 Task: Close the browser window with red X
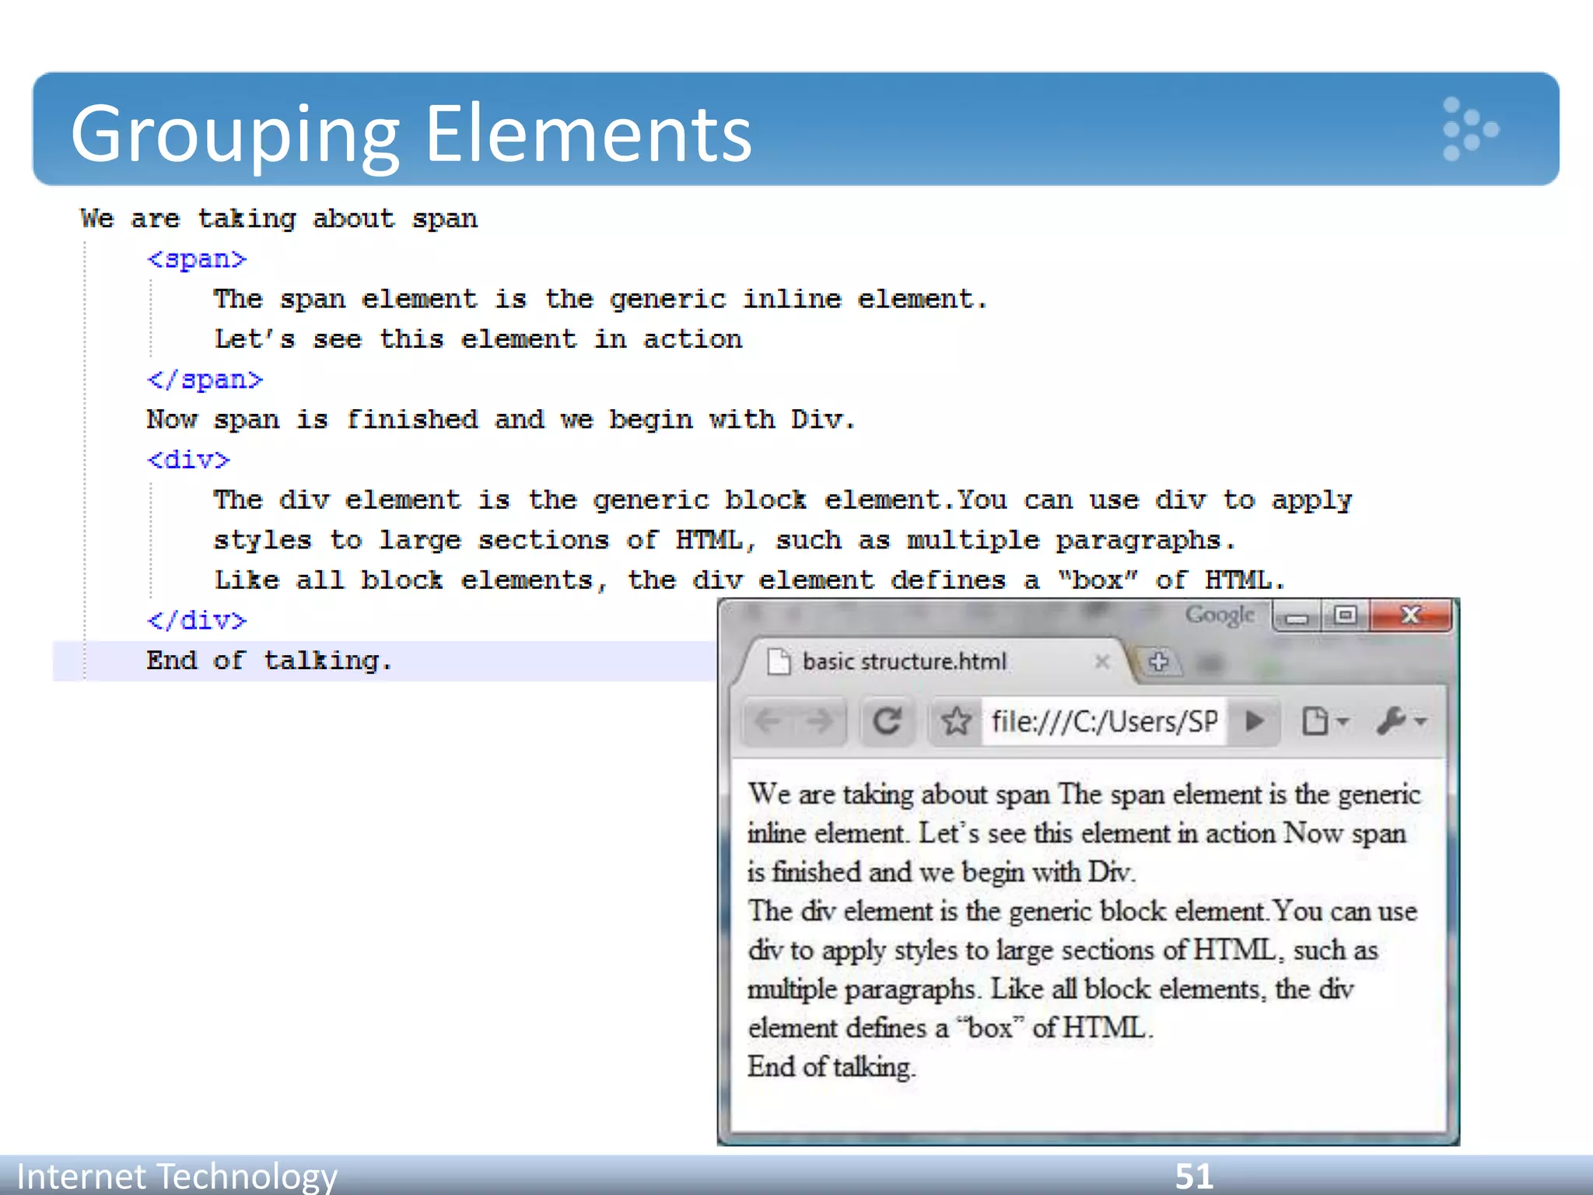(x=1411, y=616)
